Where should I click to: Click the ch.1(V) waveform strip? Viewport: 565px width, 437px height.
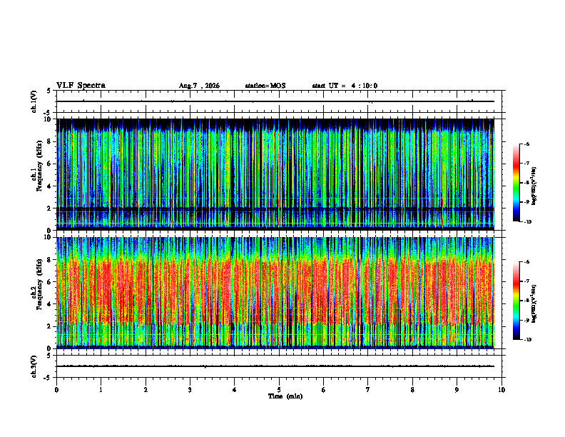click(x=275, y=101)
